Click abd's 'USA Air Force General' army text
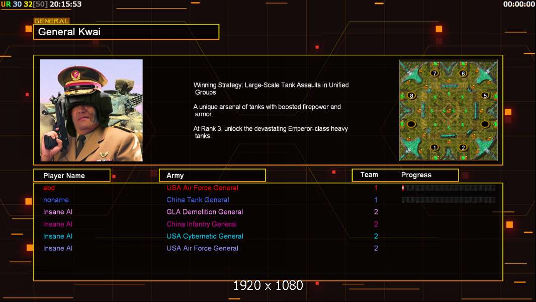This screenshot has height=302, width=536. (x=202, y=188)
